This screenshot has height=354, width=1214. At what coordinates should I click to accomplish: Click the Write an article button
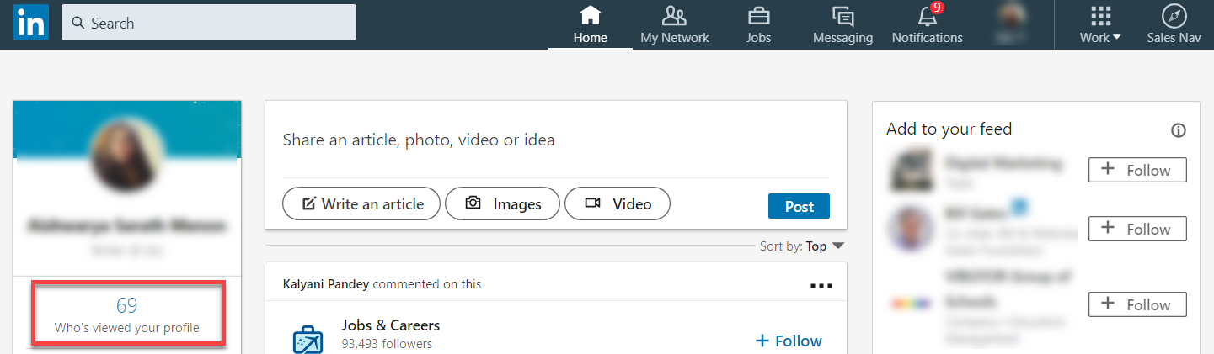(x=361, y=203)
